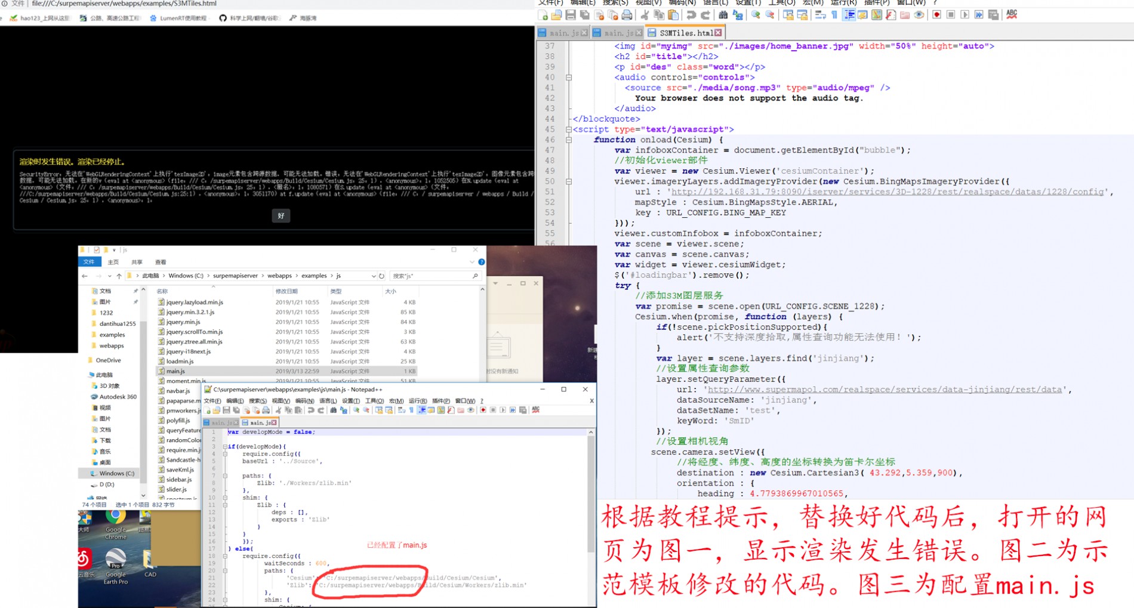This screenshot has width=1134, height=608.
Task: Collapse the if(developMode) fold at line 3 in main.js
Action: 225,446
